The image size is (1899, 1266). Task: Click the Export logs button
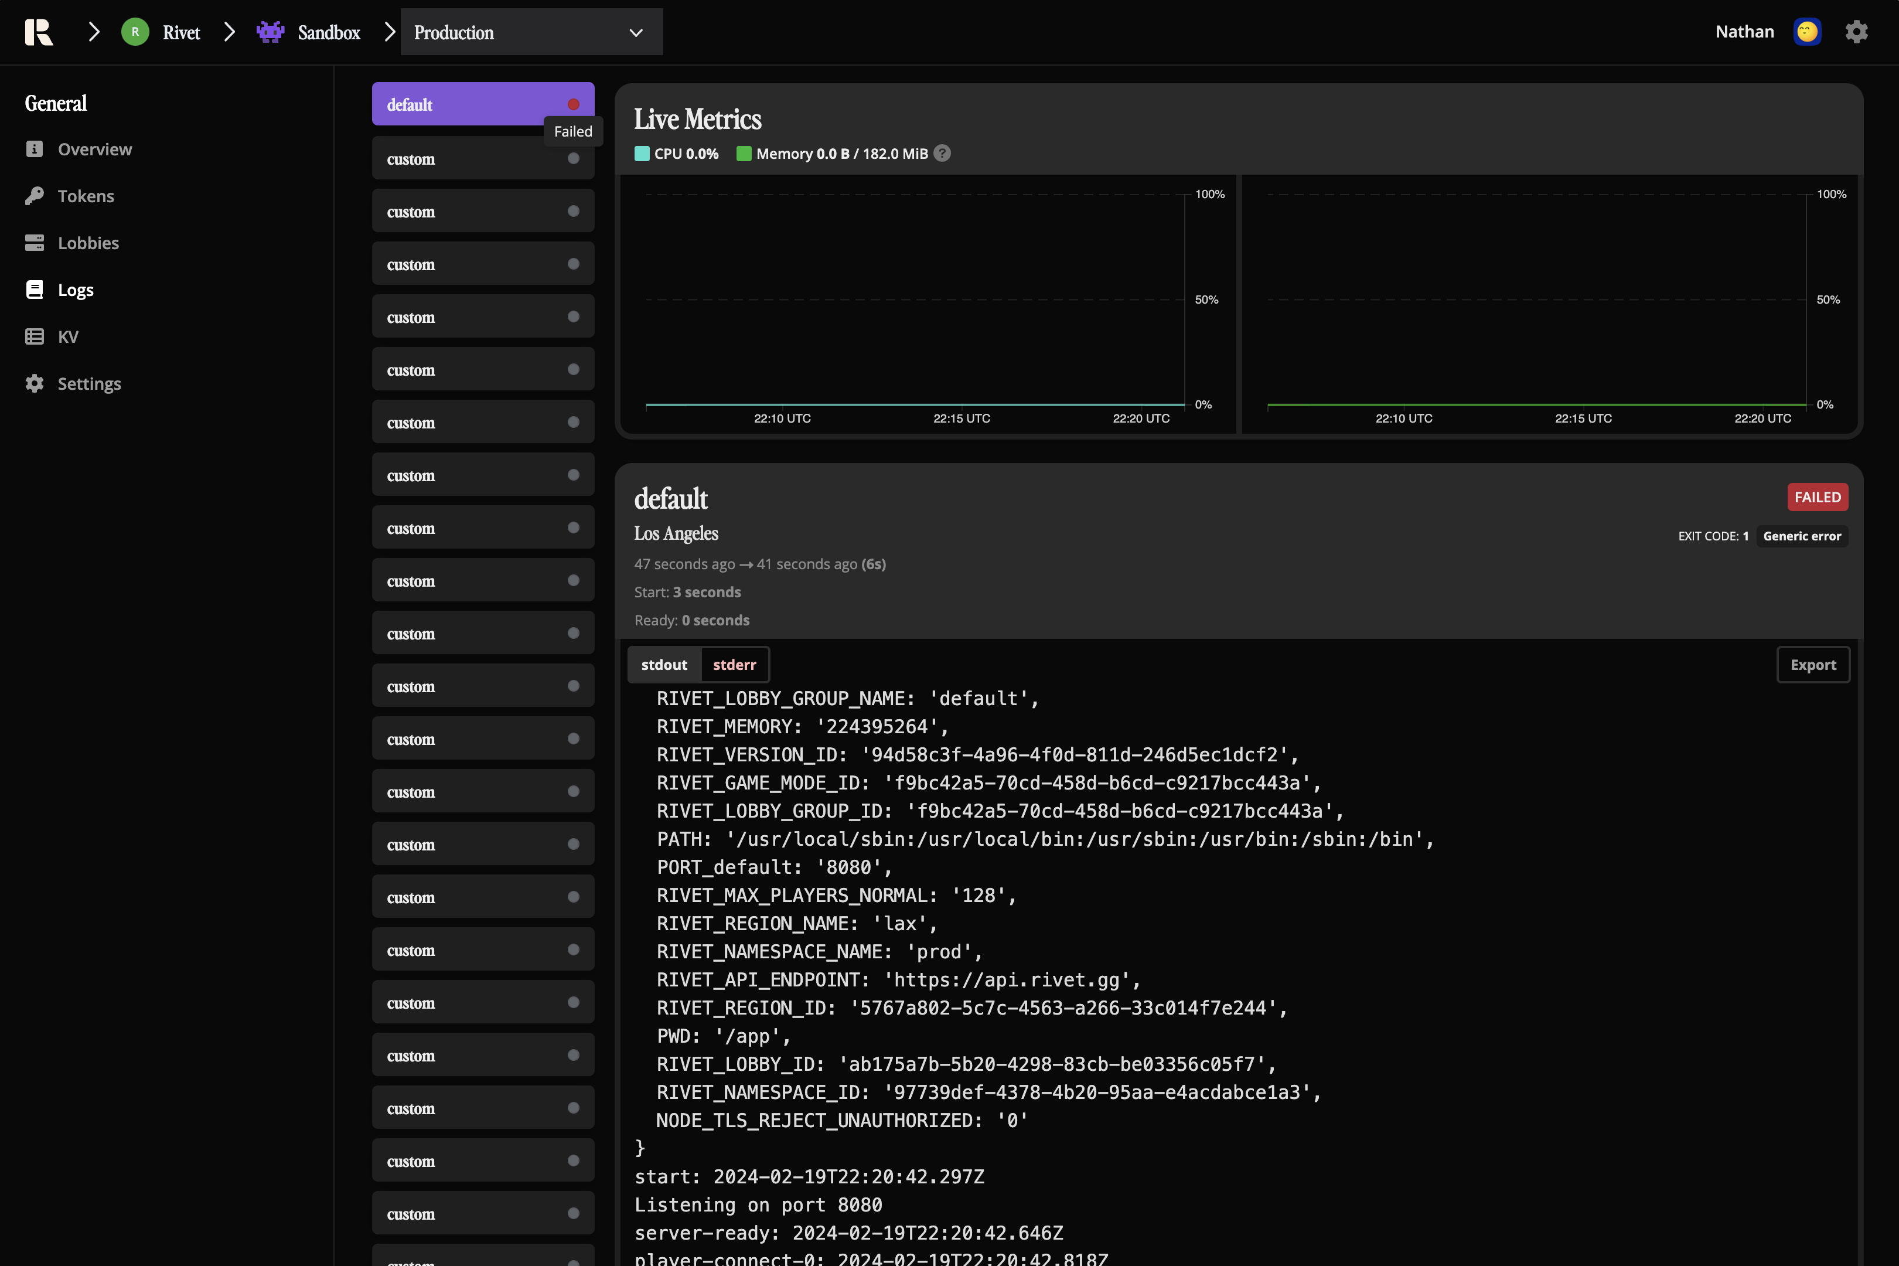(x=1813, y=665)
